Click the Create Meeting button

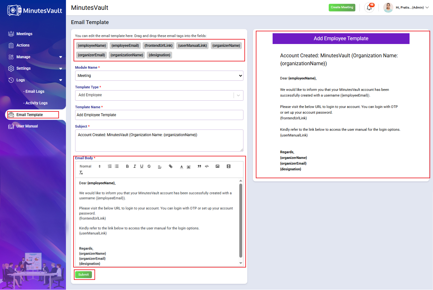(x=342, y=7)
